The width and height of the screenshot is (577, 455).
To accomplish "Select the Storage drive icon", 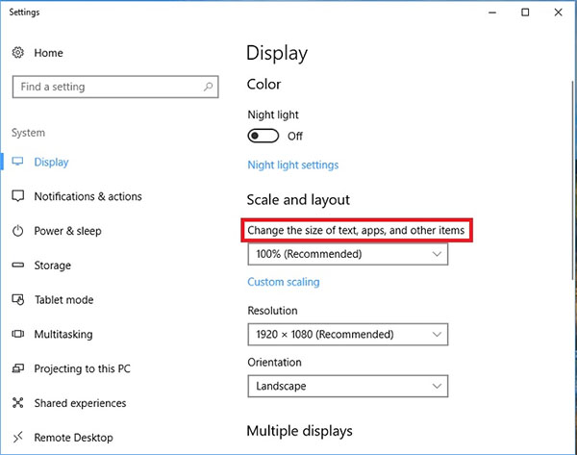I will [x=17, y=265].
